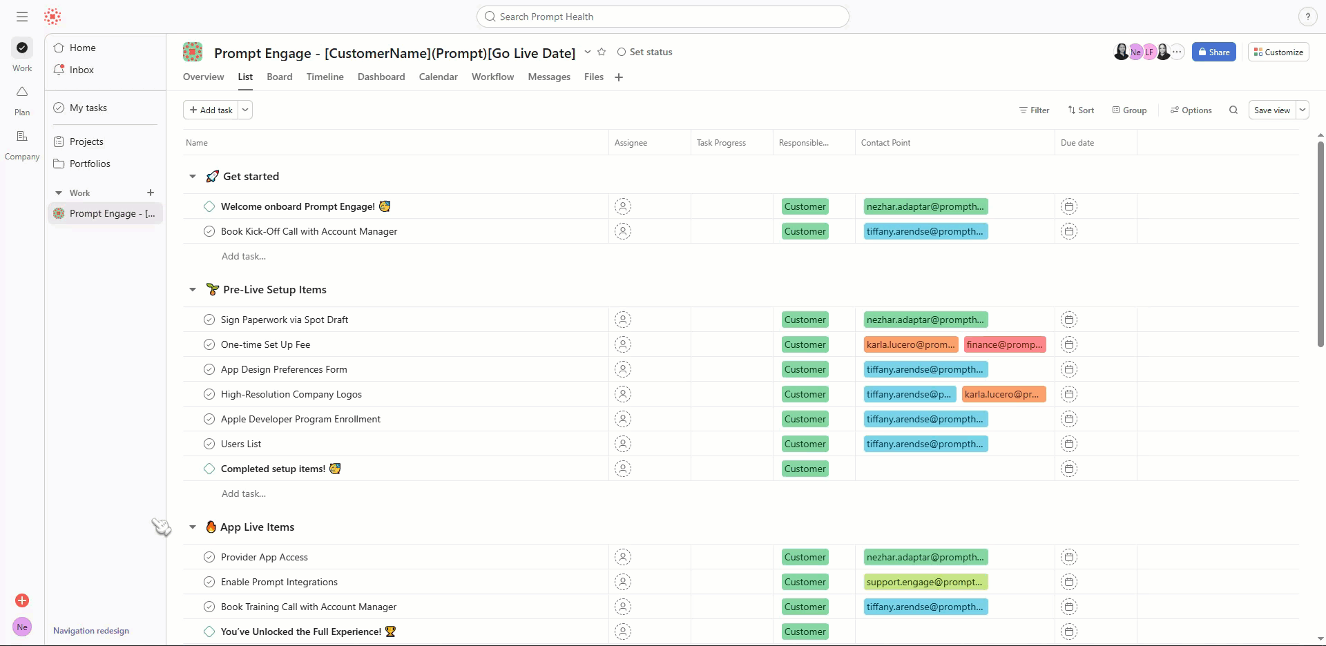
Task: Click the blue Share button
Action: (x=1214, y=52)
